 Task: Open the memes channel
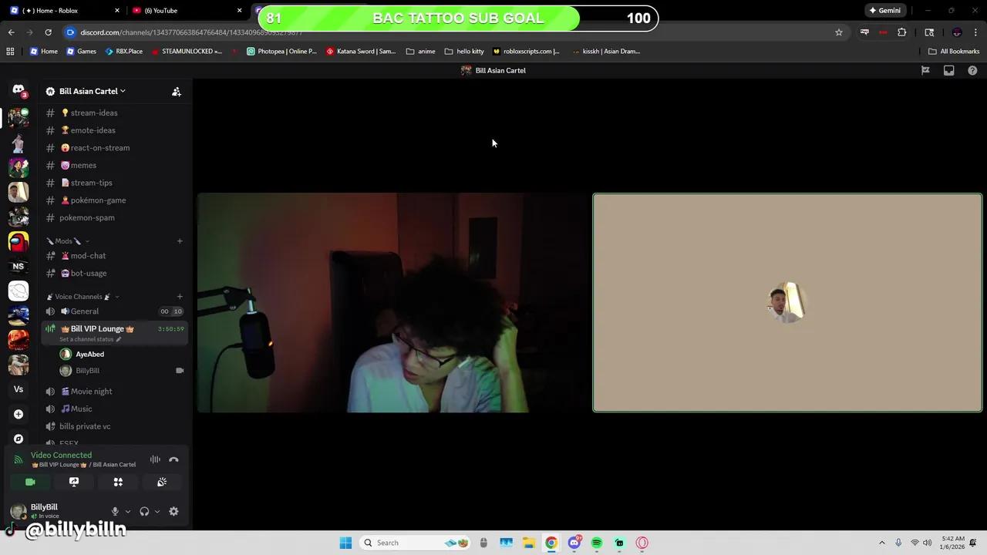click(83, 165)
